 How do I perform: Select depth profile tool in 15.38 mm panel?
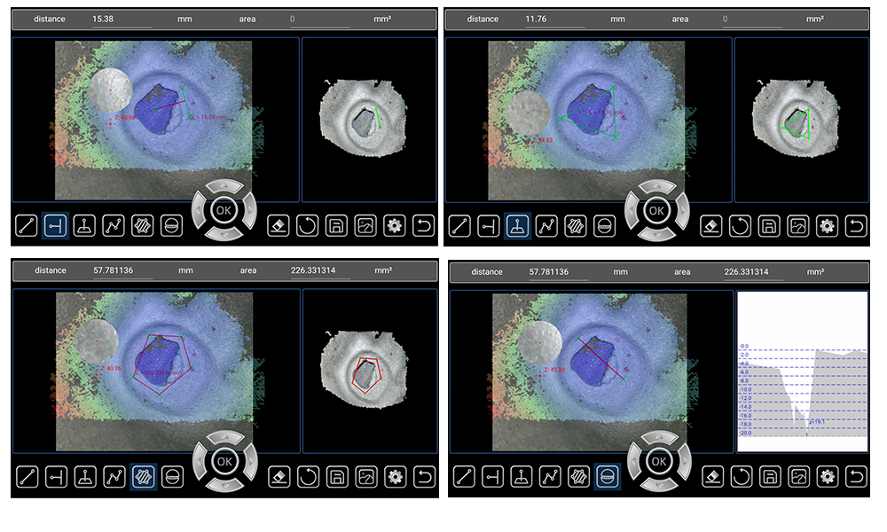coord(172,226)
